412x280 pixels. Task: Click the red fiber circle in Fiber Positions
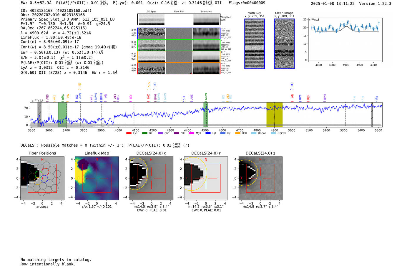(x=45, y=172)
